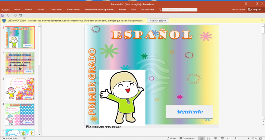Go to previous slide double-arrow button
The image size is (265, 140).
pos(263,121)
